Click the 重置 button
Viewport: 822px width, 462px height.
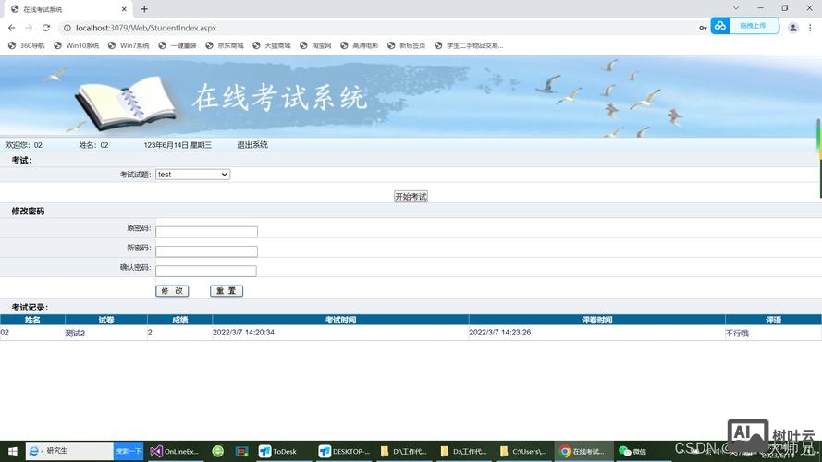(x=227, y=291)
